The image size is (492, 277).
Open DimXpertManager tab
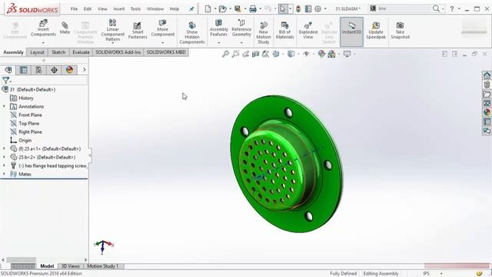[54, 70]
